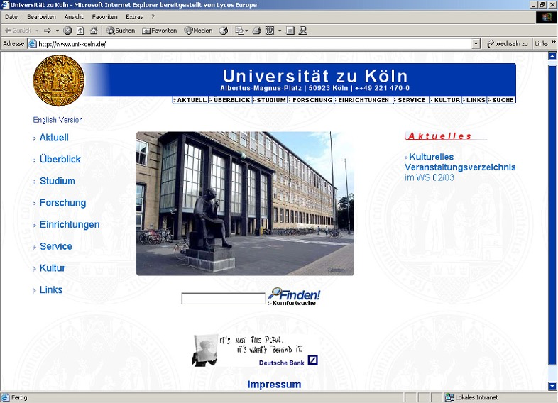The height and width of the screenshot is (403, 558).
Task: Open the Favoriten toolbar button
Action: coord(160,31)
